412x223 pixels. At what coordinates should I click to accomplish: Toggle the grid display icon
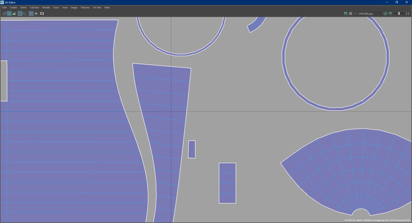[31, 14]
